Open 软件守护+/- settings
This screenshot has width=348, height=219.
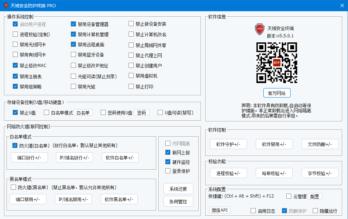point(228,144)
